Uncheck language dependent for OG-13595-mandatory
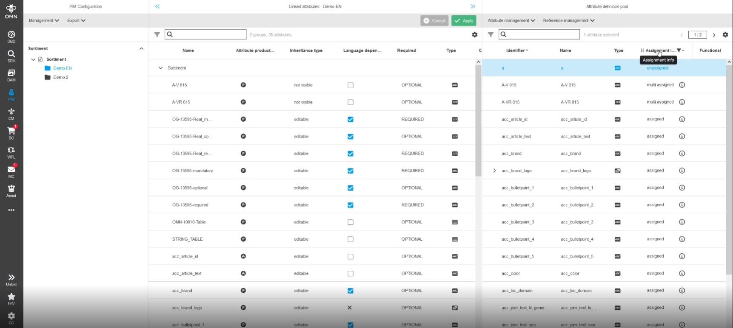This screenshot has height=328, width=733. pos(351,171)
